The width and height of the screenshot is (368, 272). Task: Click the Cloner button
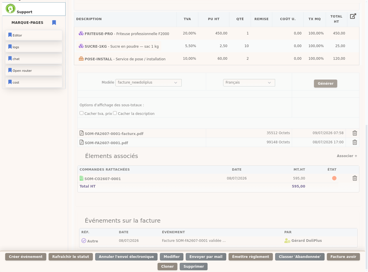tap(167, 267)
